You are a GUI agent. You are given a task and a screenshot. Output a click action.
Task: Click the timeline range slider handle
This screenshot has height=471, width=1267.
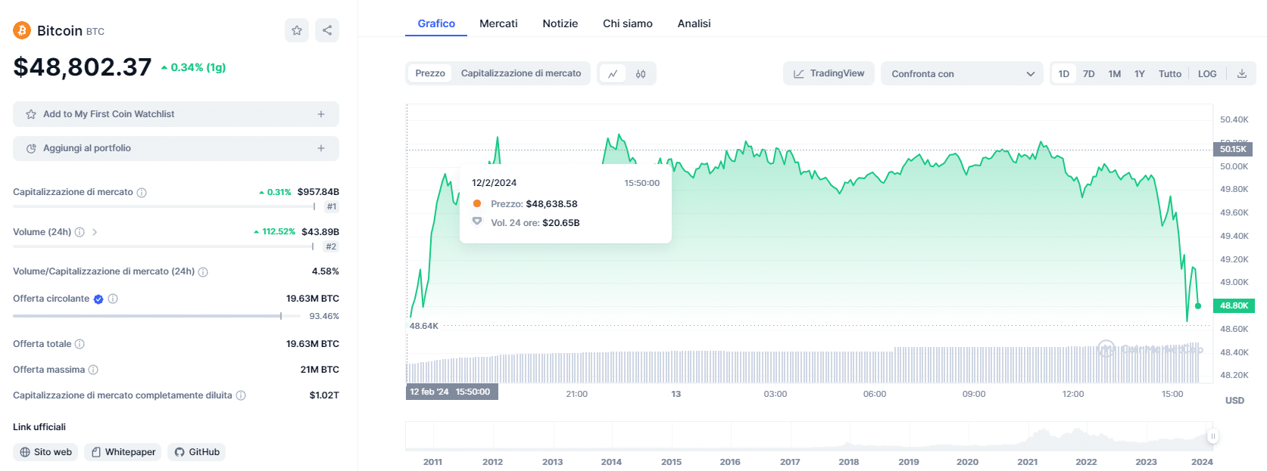(x=1212, y=436)
